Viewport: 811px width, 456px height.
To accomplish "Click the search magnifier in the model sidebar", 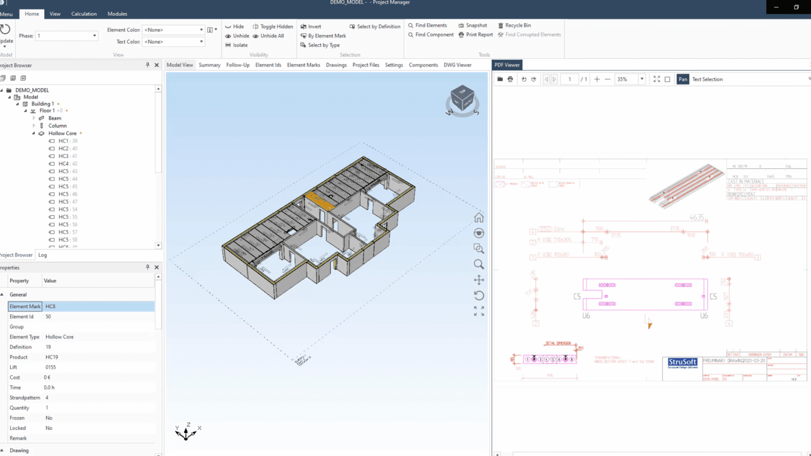I will coord(479,264).
